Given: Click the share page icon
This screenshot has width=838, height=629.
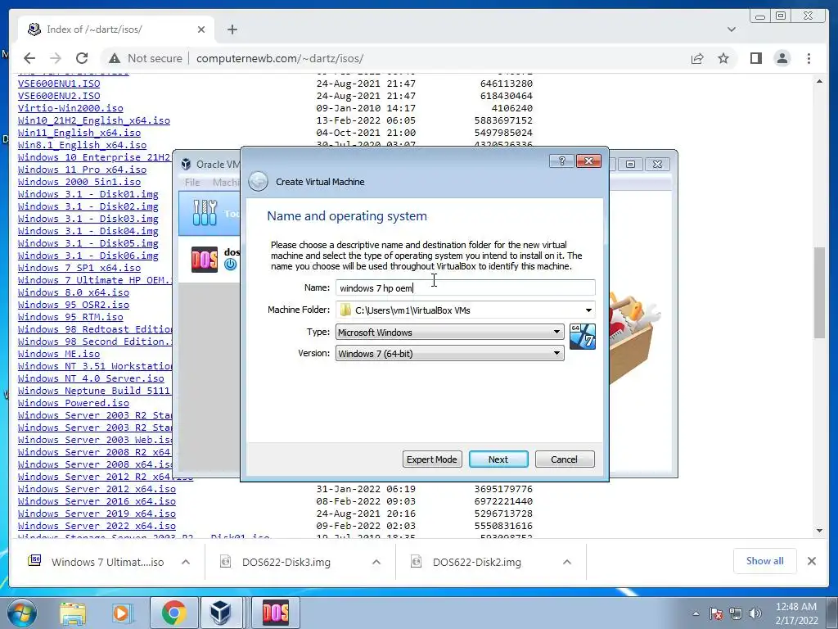Looking at the screenshot, I should [x=697, y=58].
